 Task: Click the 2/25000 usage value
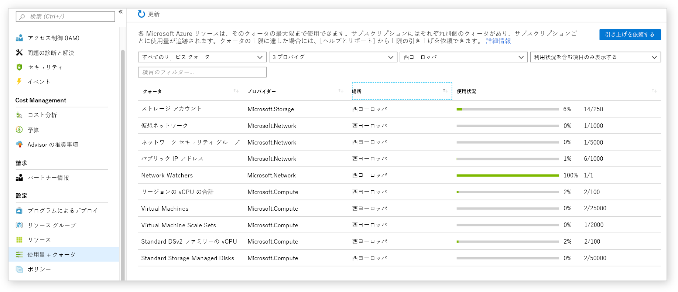[x=595, y=208]
